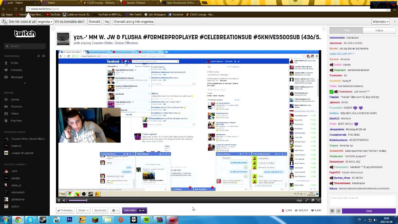Select the translation language dropdown engelska

(x=45, y=21)
